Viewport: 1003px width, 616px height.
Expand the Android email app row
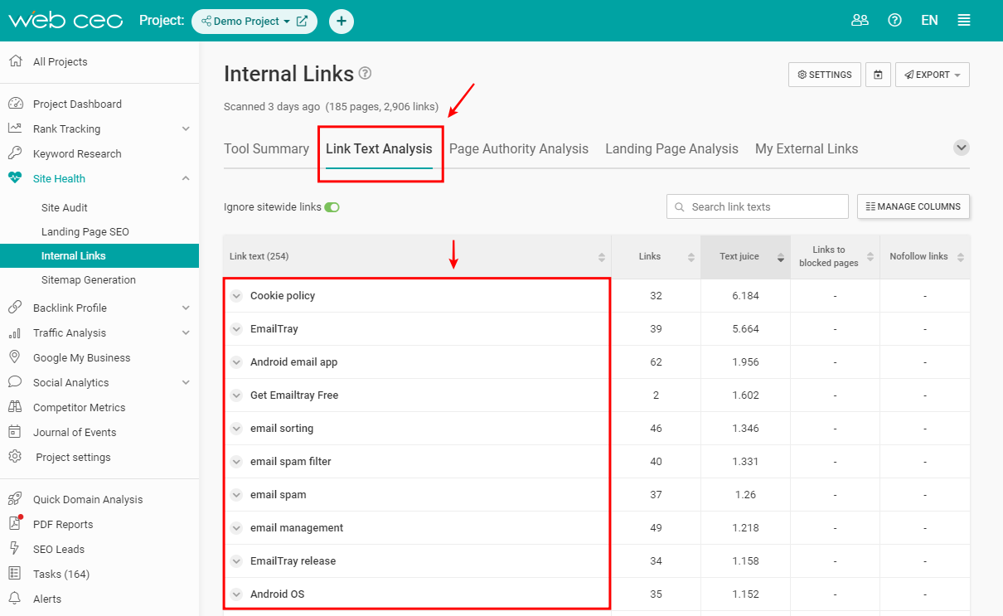[236, 362]
